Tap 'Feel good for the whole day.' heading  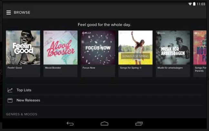(104, 25)
